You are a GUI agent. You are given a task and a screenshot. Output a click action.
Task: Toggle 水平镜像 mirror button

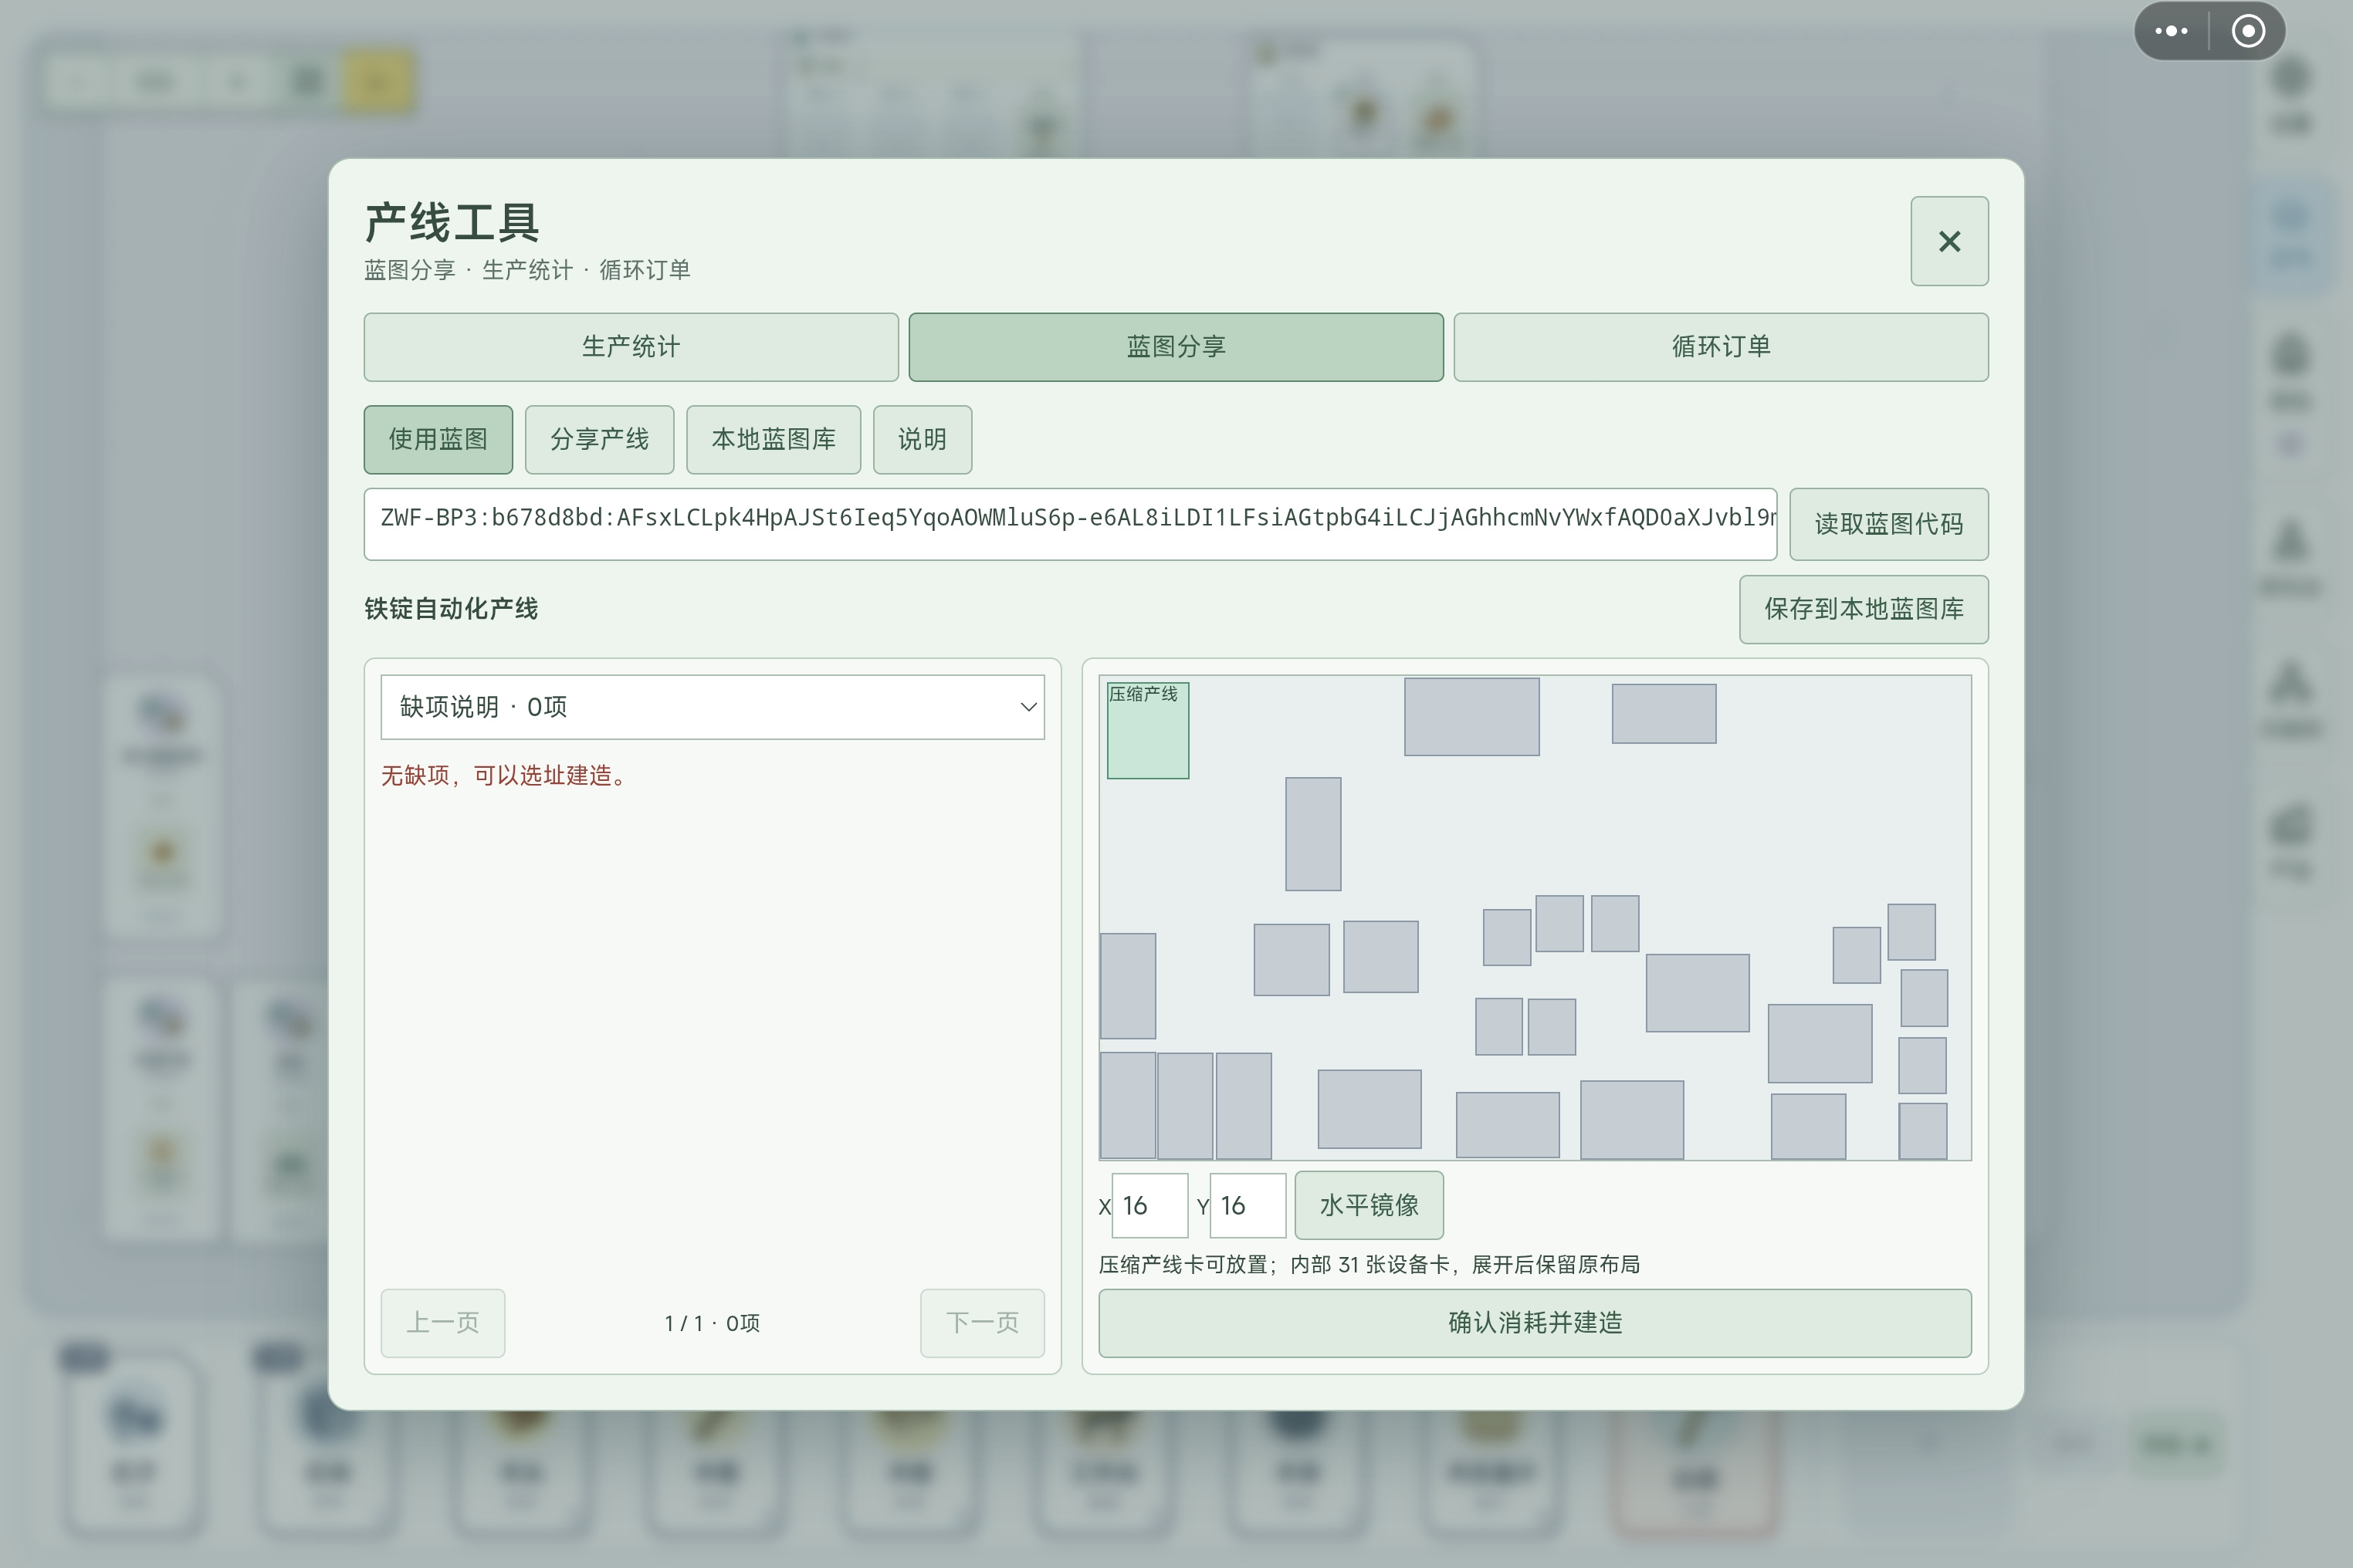pos(1369,1206)
